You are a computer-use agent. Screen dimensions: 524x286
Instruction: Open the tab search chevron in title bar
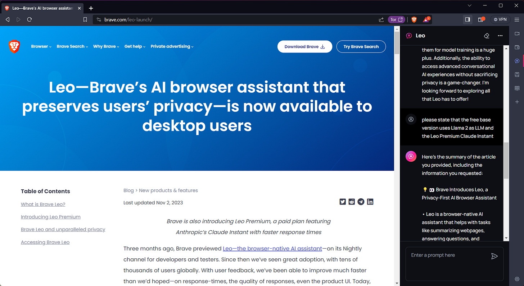coord(470,5)
